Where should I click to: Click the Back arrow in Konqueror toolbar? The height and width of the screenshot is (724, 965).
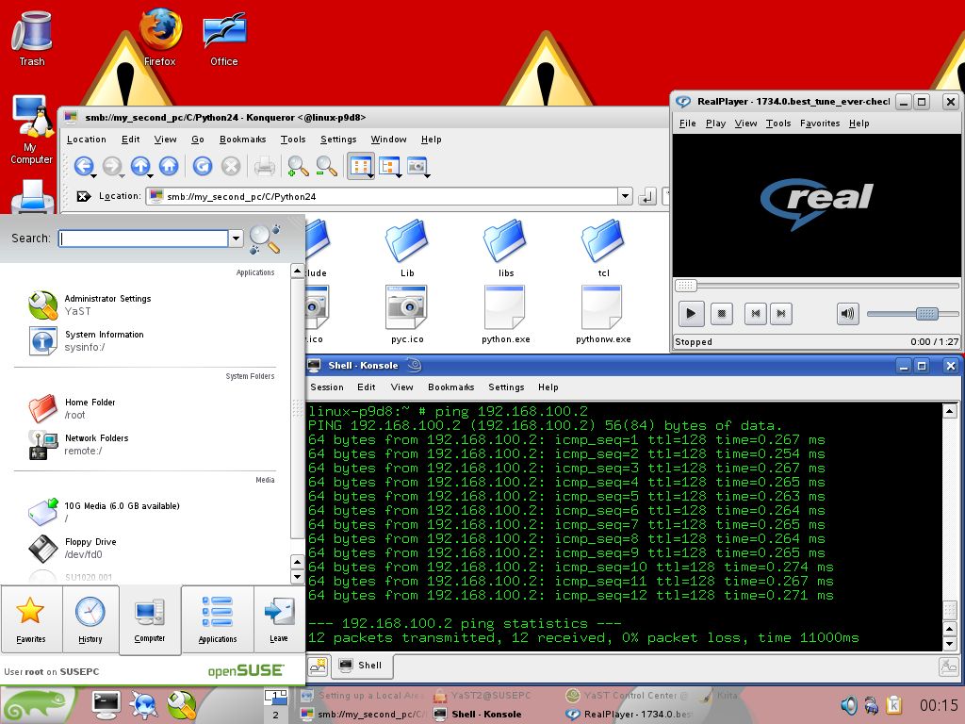click(83, 167)
